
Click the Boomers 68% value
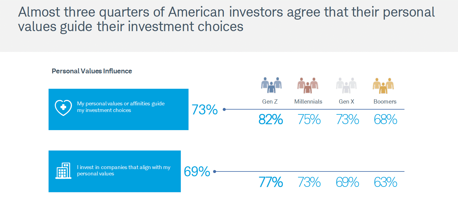point(385,120)
